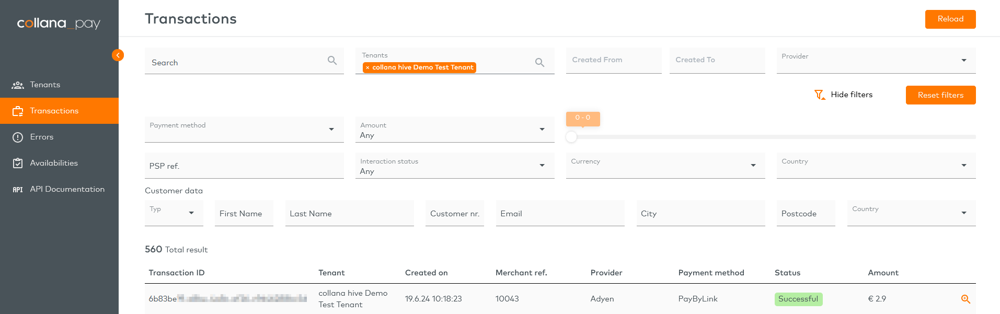Click the Transactions briefcase icon in sidebar
This screenshot has width=1000, height=314.
[18, 111]
